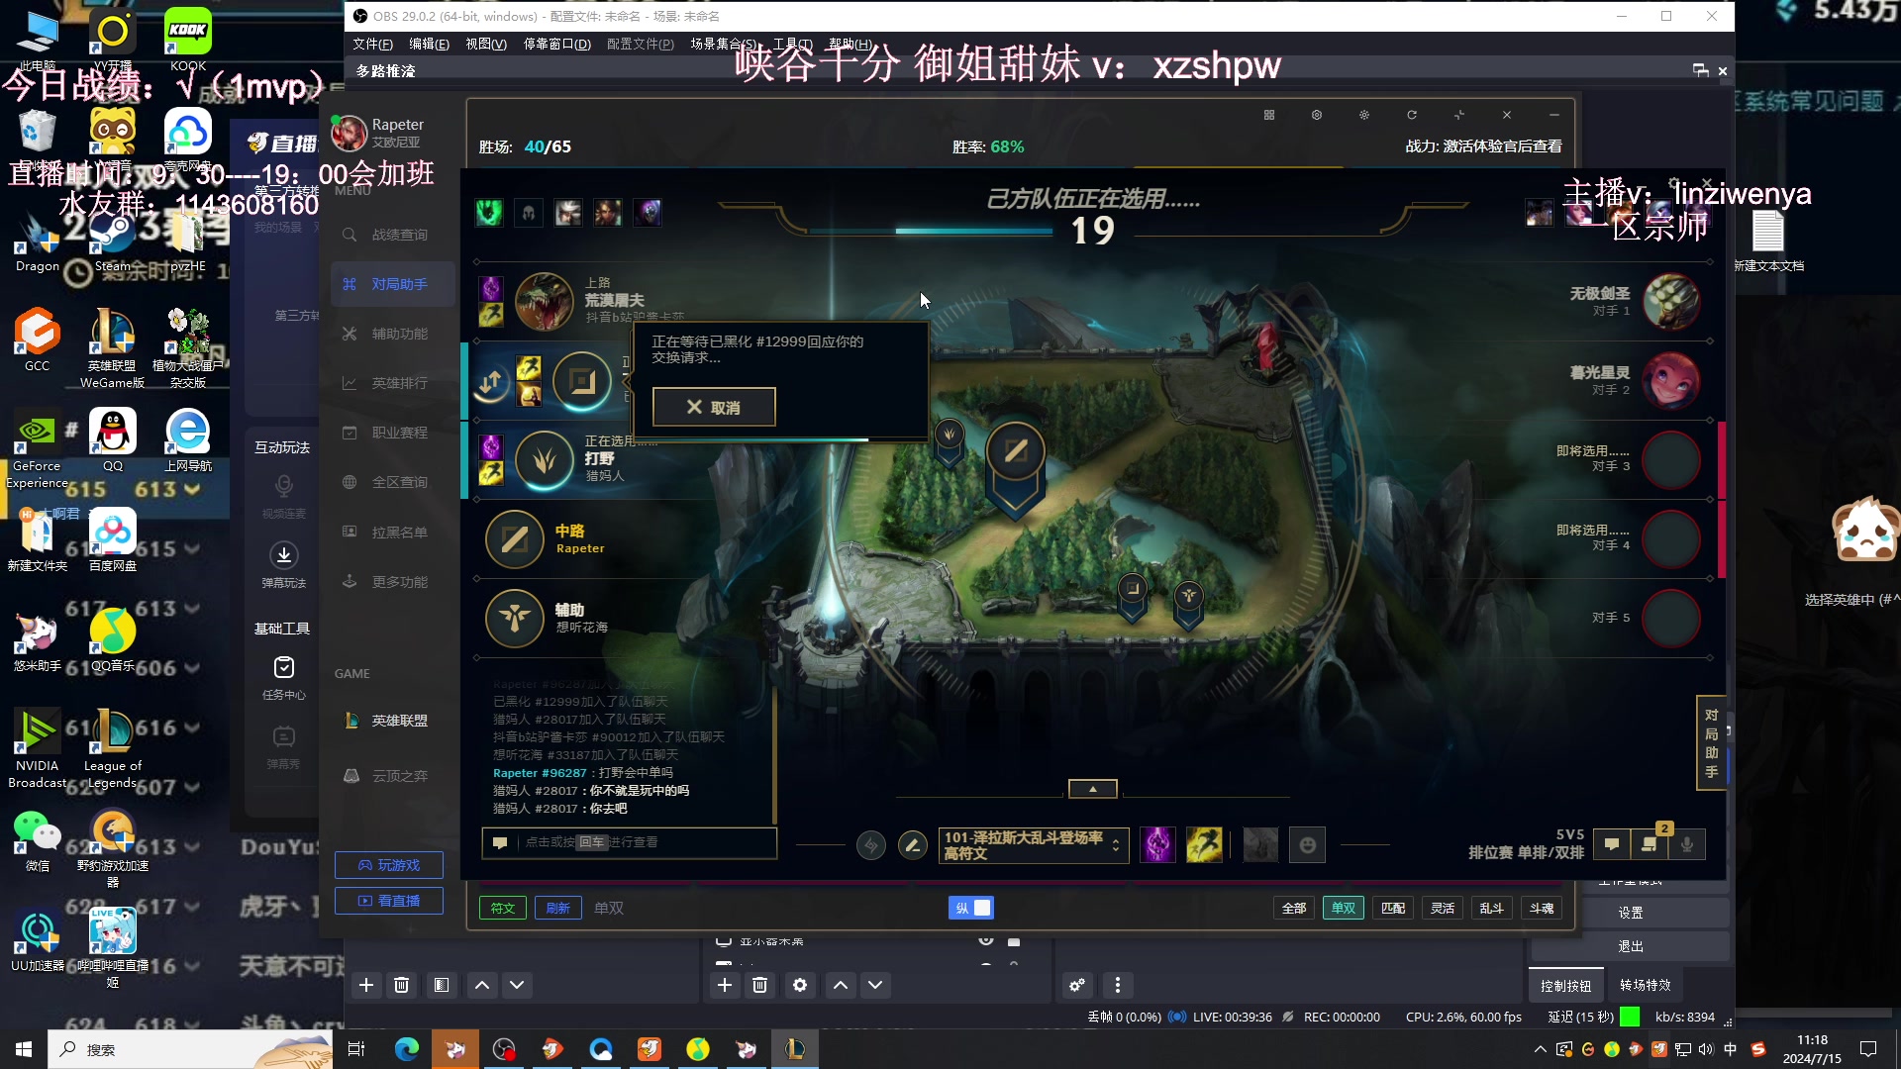Viewport: 1901px width, 1069px height.
Task: Open 职业赛程 sidebar item
Action: pyautogui.click(x=386, y=433)
